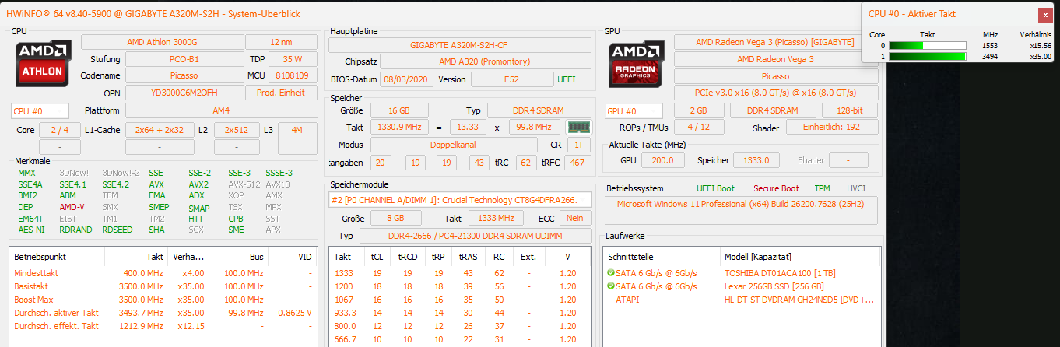Image resolution: width=1060 pixels, height=347 pixels.
Task: Click the green check icon beside Lexar SSD
Action: coord(611,286)
